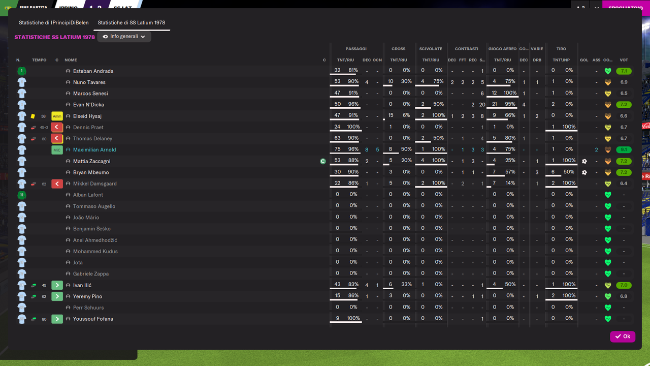Image resolution: width=650 pixels, height=366 pixels.
Task: Select the Mohammed Kudus player name
Action: (95, 251)
